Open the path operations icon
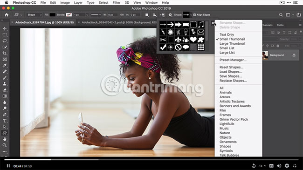Image resolution: width=303 pixels, height=170 pixels. pyautogui.click(x=147, y=15)
